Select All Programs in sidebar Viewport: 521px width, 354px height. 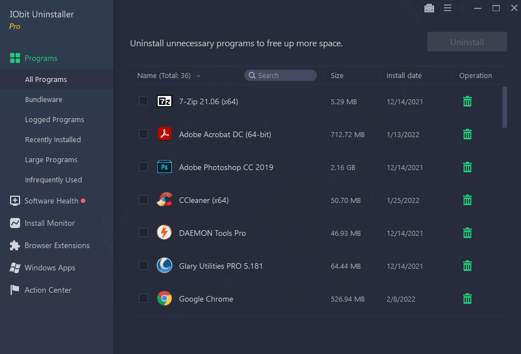56,79
